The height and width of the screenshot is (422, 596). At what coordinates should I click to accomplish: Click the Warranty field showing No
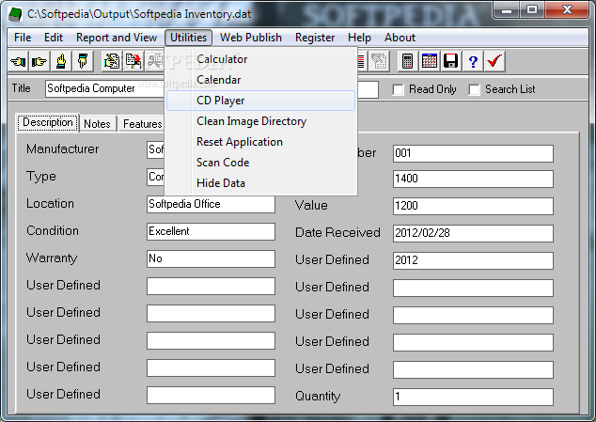[x=211, y=258]
